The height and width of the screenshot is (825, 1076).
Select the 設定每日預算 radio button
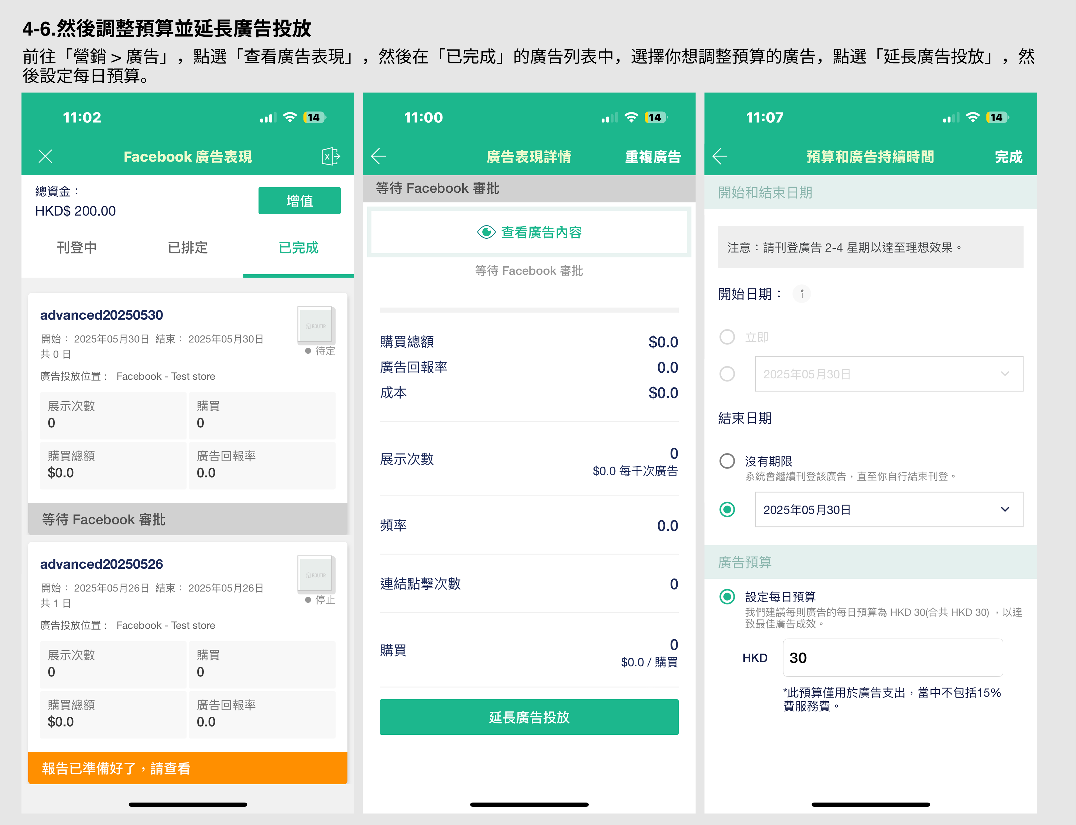click(x=727, y=597)
